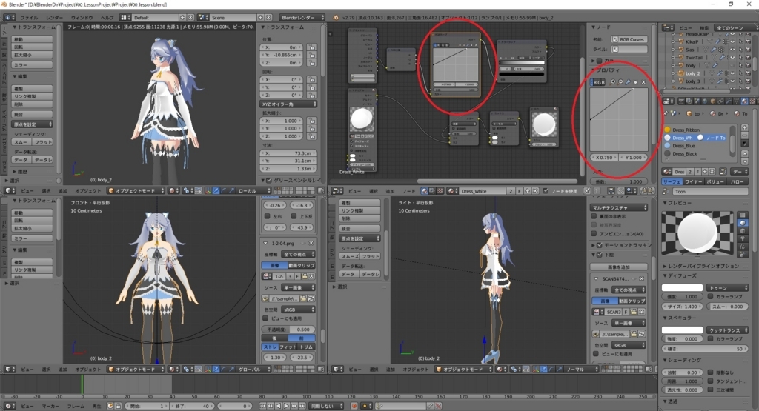Screen dimensions: 759x411
Task: Click the auto-keyframe record button in timeline
Action: 355,406
